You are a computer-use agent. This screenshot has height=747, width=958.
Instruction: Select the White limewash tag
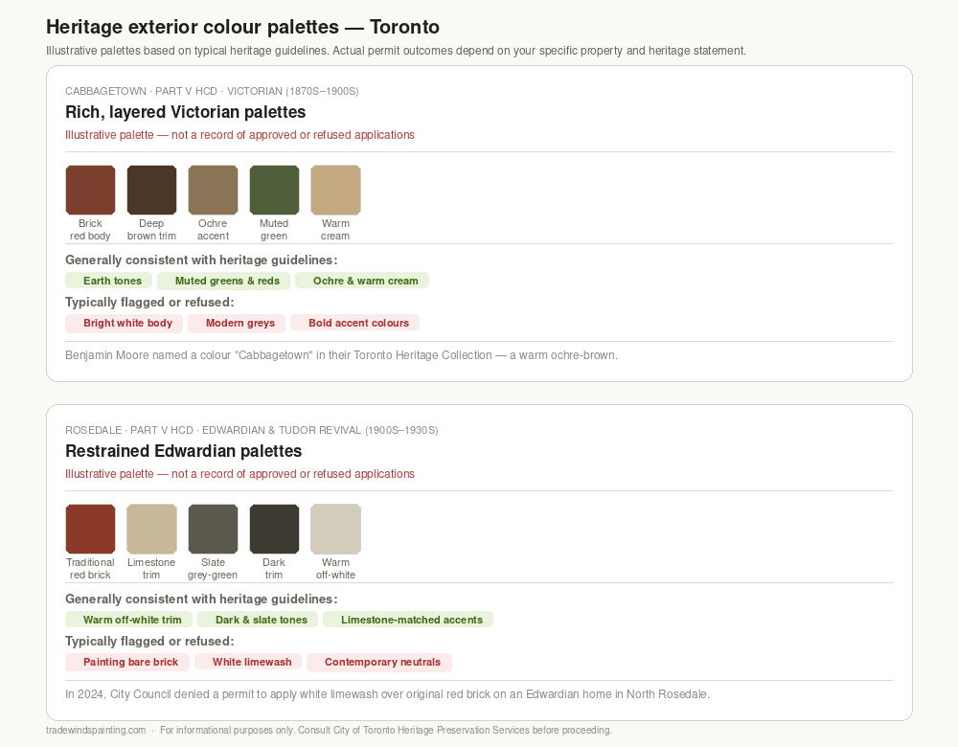(x=248, y=662)
